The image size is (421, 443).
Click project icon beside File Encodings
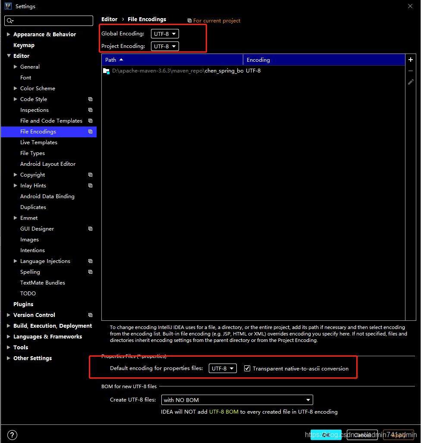pos(90,132)
